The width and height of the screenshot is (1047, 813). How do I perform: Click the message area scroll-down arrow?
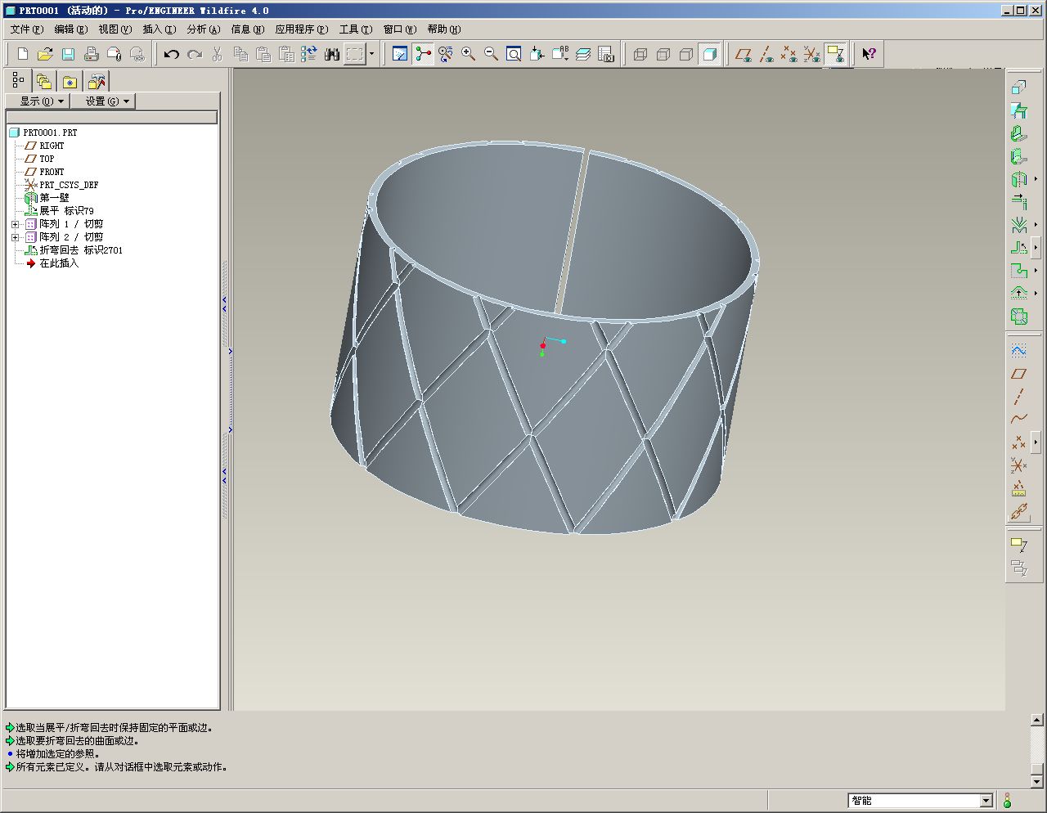[x=1037, y=782]
